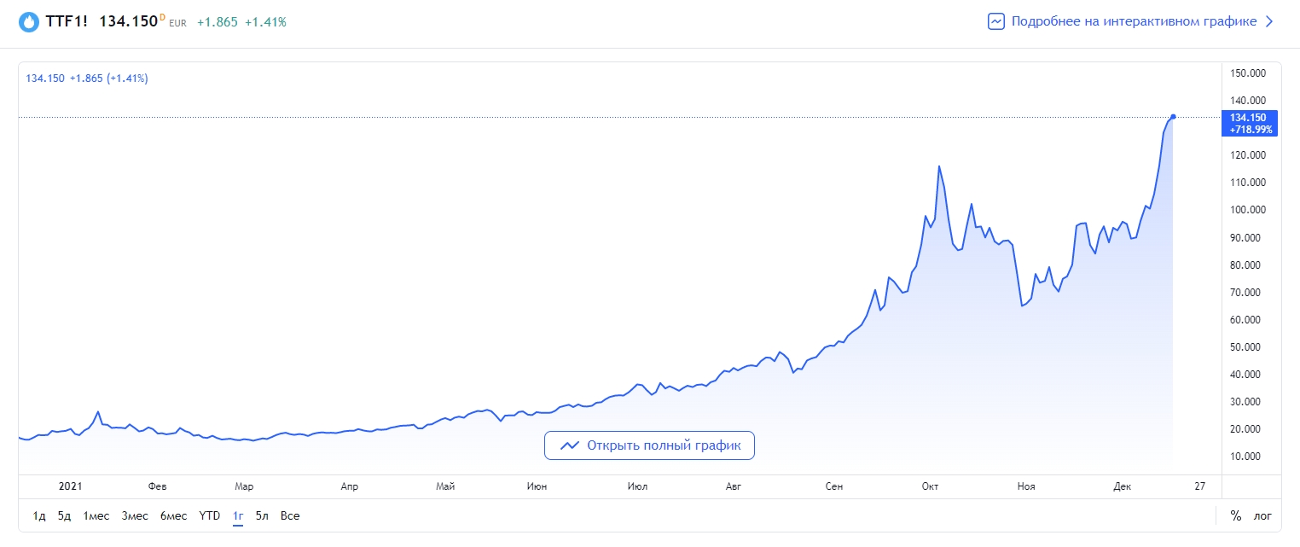Show the 5л time range

[262, 515]
